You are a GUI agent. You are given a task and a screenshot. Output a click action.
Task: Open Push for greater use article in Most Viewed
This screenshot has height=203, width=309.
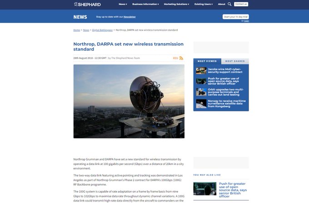tap(224, 81)
